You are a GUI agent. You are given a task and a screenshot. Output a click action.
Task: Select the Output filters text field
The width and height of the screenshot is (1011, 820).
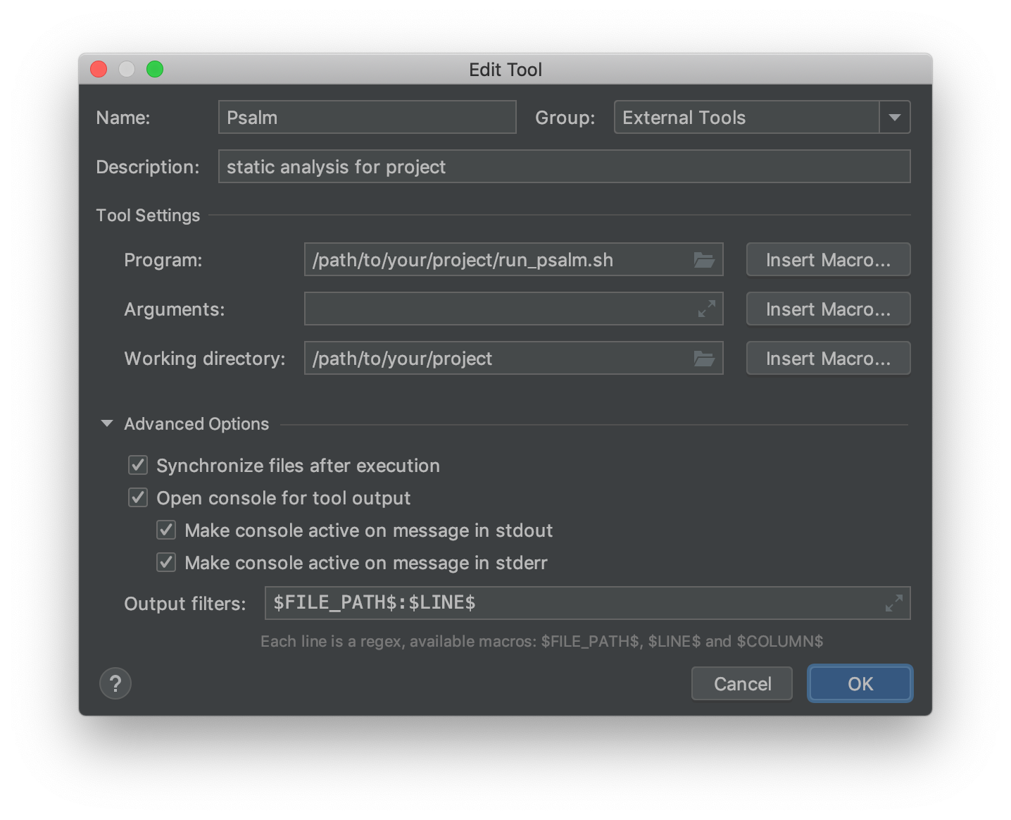coord(587,603)
